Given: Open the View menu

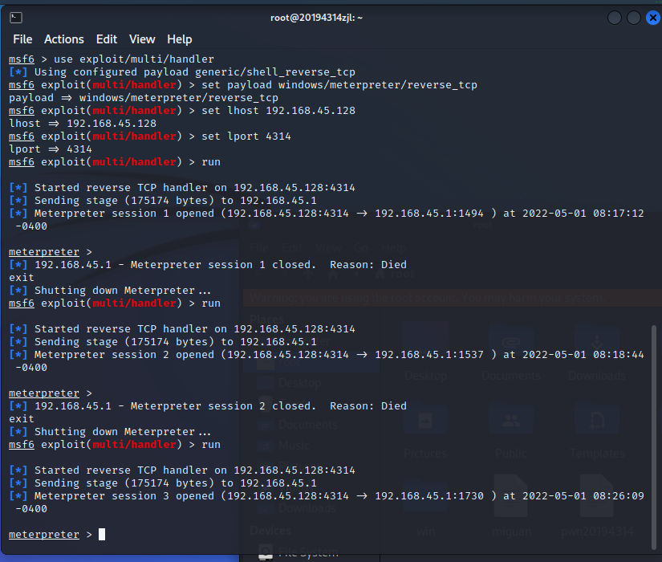Looking at the screenshot, I should click(142, 39).
